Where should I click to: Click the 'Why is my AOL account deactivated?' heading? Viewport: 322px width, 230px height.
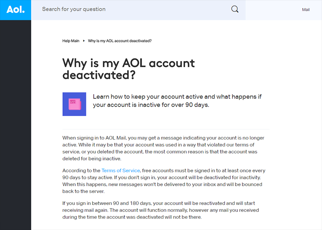pyautogui.click(x=128, y=69)
